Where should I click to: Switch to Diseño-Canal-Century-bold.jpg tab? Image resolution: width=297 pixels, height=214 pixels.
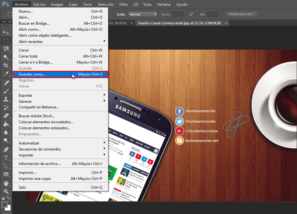pyautogui.click(x=180, y=23)
